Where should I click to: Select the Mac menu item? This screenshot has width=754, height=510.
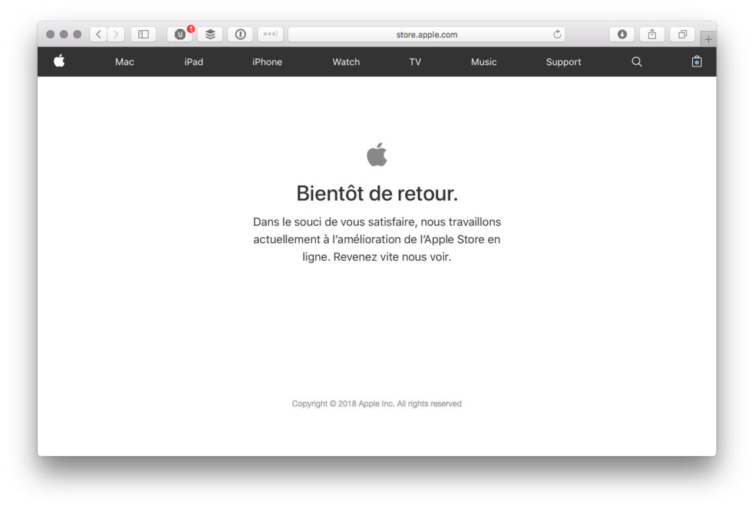coord(124,61)
